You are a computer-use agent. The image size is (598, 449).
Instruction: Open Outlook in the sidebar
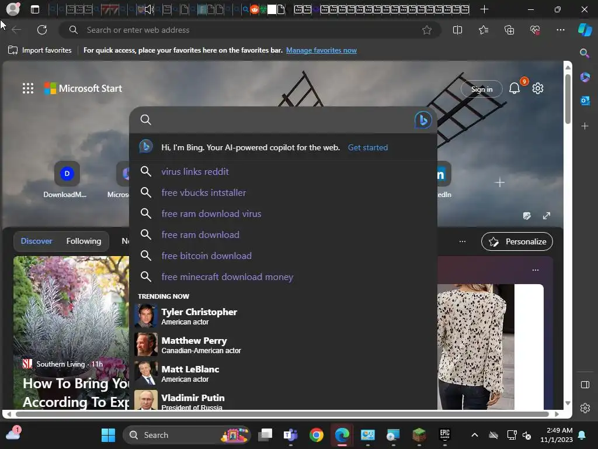pos(585,101)
